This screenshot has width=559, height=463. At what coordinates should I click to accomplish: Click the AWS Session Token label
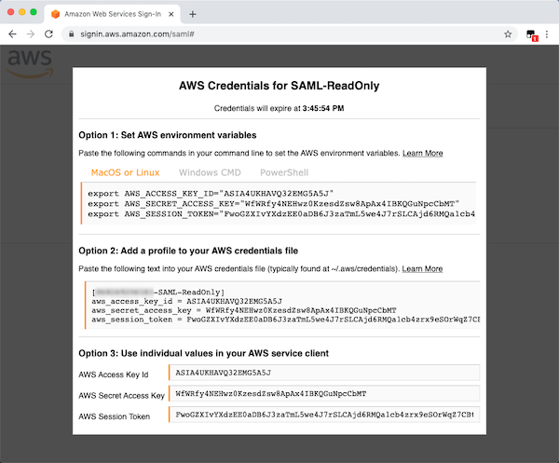[x=114, y=416]
